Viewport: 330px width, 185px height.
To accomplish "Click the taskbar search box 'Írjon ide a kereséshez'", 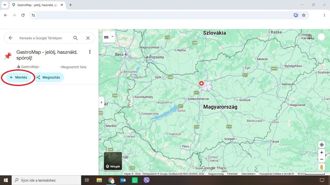I will [46, 180].
